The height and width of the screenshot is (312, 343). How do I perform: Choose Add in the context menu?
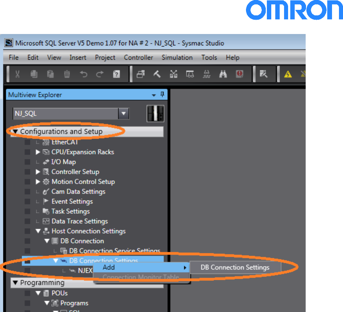point(141,267)
